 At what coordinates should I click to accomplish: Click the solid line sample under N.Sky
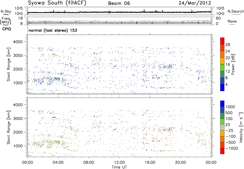[x=6, y=14]
